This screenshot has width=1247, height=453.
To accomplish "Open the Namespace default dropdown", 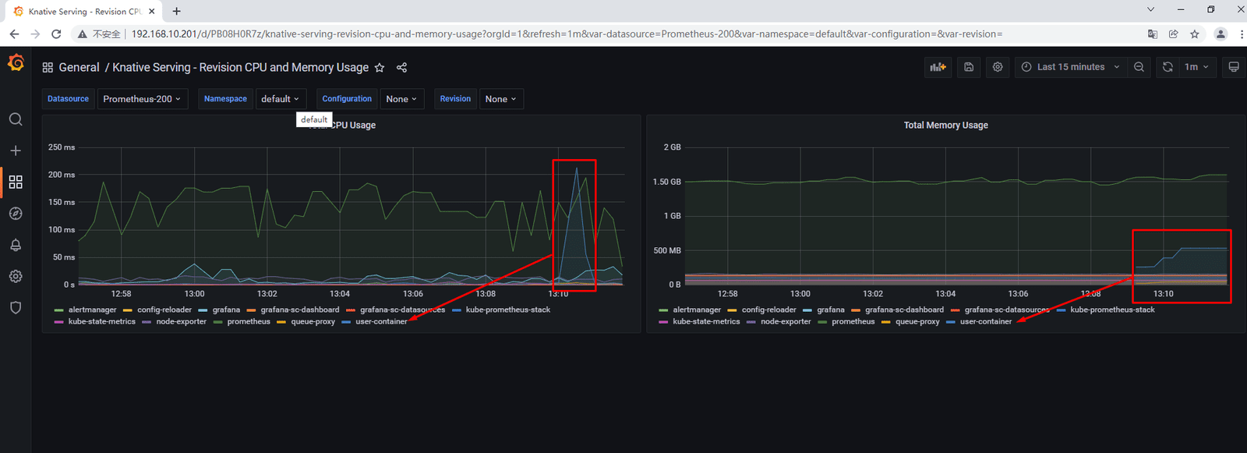I will (281, 99).
